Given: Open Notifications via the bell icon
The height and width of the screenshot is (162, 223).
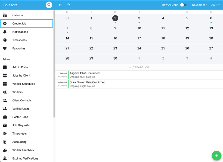Looking at the screenshot, I should coord(5,32).
